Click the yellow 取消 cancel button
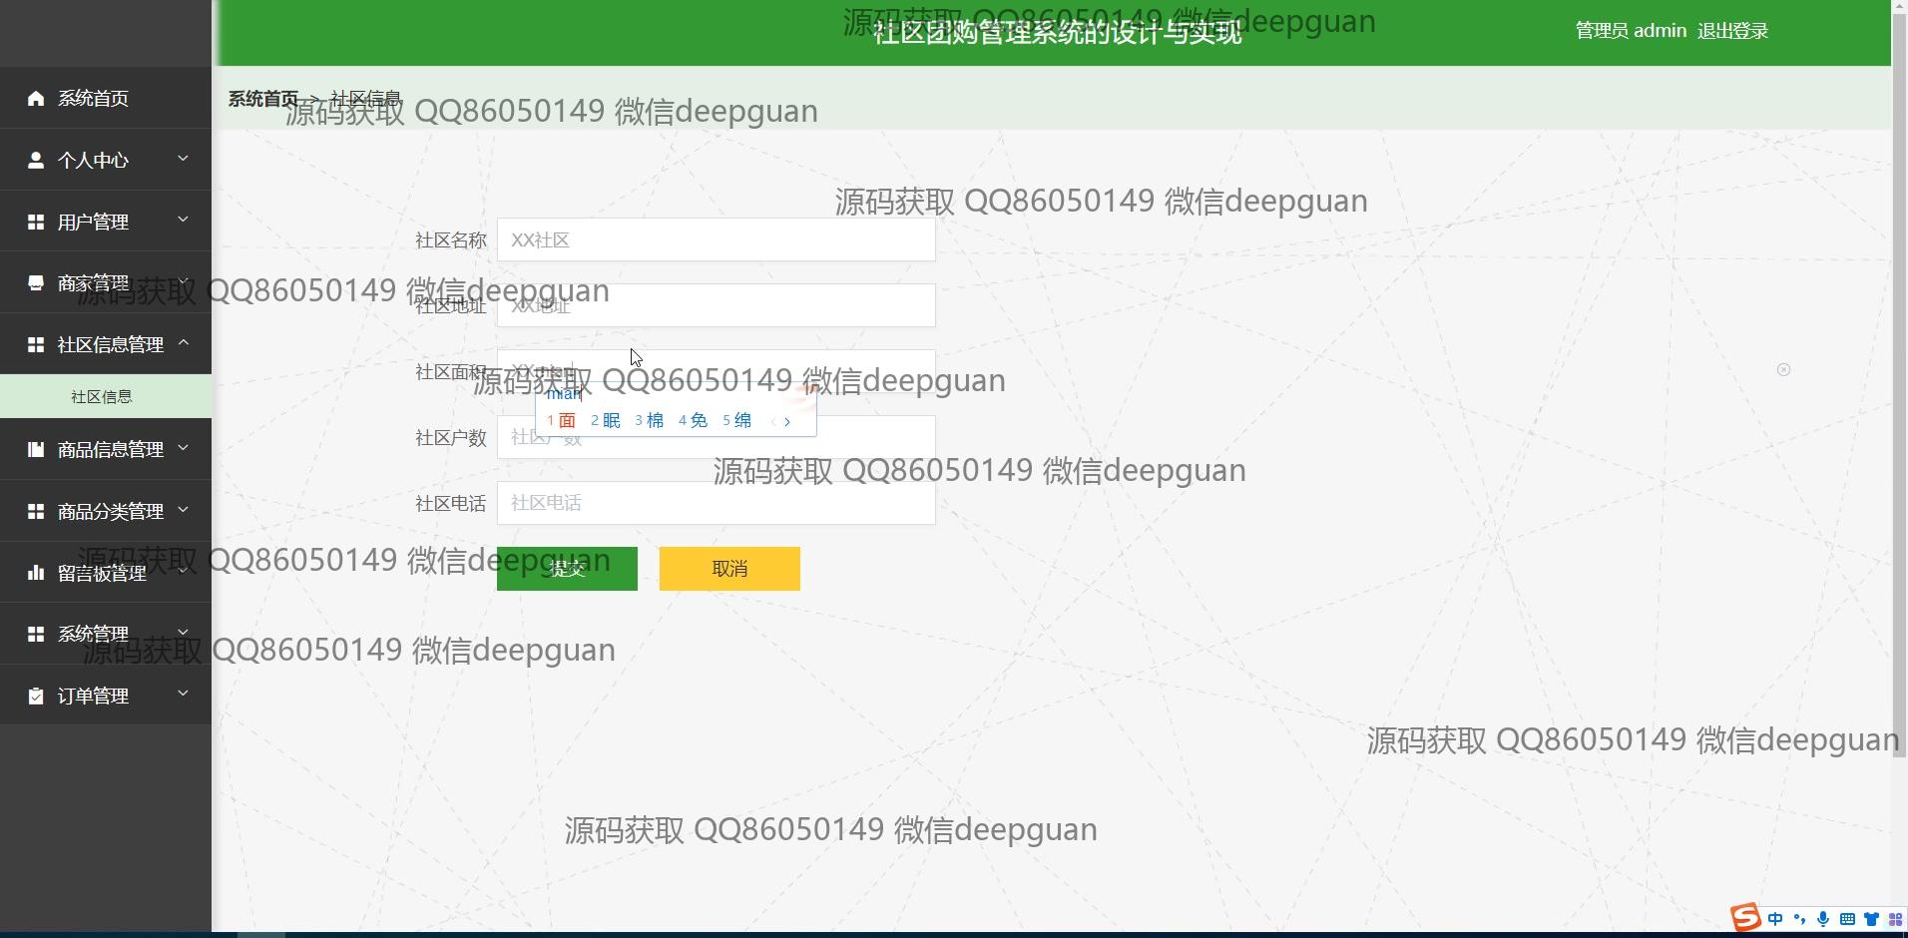This screenshot has width=1908, height=938. [x=729, y=569]
